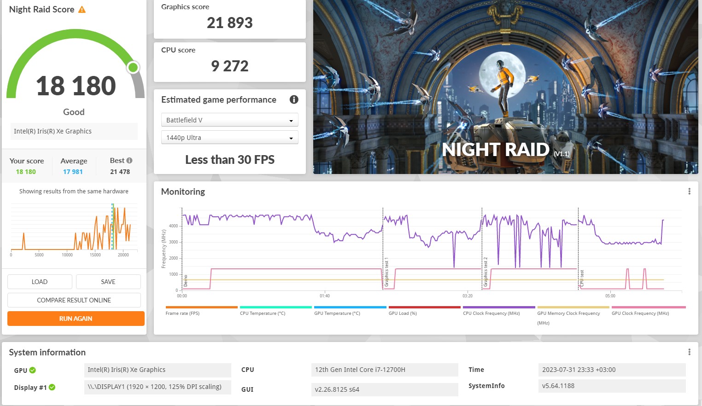Viewport: 702px width, 406px height.
Task: Click COMPARE RESULT ONLINE
Action: (x=74, y=300)
